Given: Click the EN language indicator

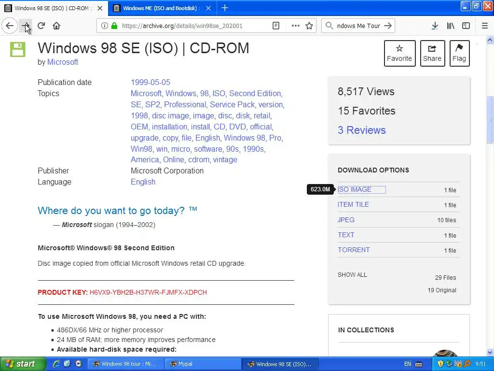Looking at the screenshot, I should click(407, 364).
